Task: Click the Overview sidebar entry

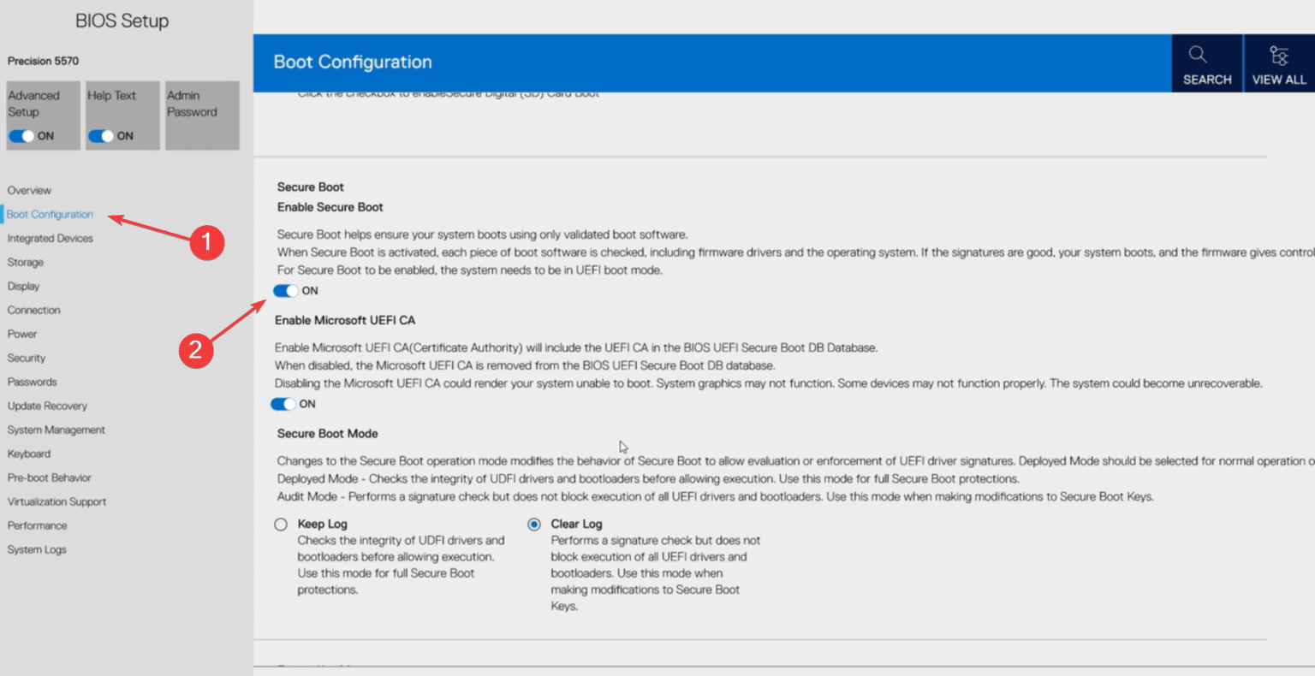Action: [29, 190]
